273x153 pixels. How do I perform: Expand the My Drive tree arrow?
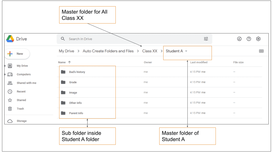click(5, 66)
